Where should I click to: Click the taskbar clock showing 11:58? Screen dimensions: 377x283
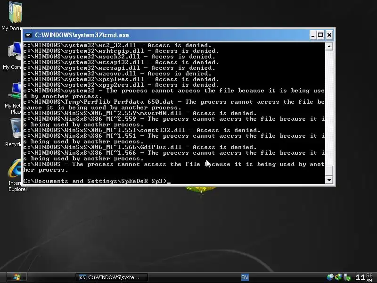(364, 277)
